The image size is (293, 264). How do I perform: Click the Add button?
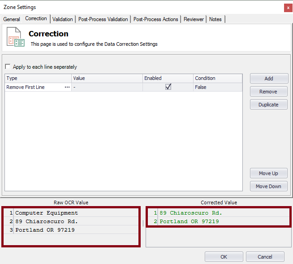(269, 79)
